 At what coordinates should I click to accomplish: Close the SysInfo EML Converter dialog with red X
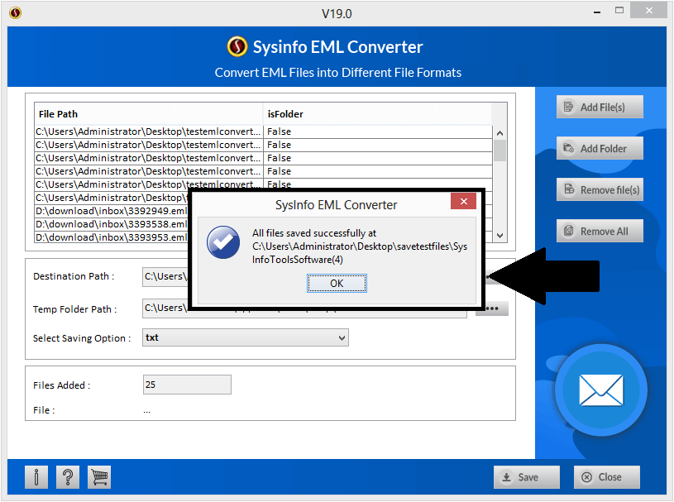pyautogui.click(x=463, y=201)
